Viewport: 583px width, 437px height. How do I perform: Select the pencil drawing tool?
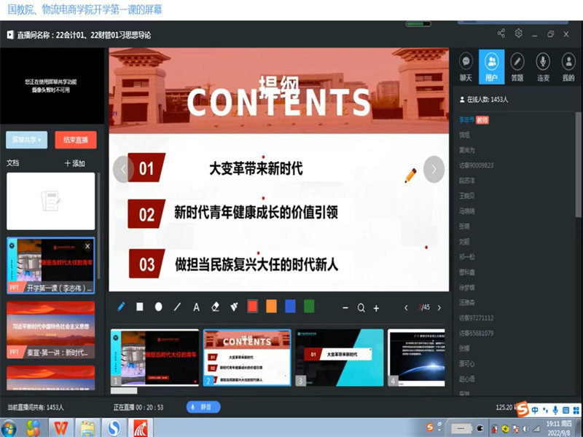click(x=121, y=307)
